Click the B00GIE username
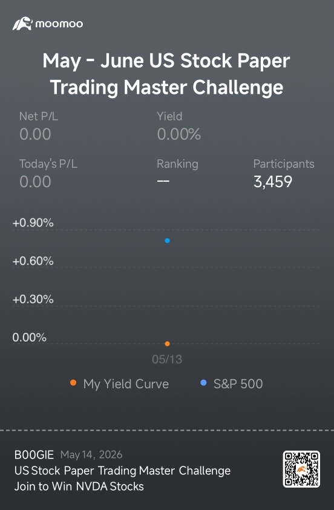Viewport: 334px width, 510px height. tap(34, 455)
